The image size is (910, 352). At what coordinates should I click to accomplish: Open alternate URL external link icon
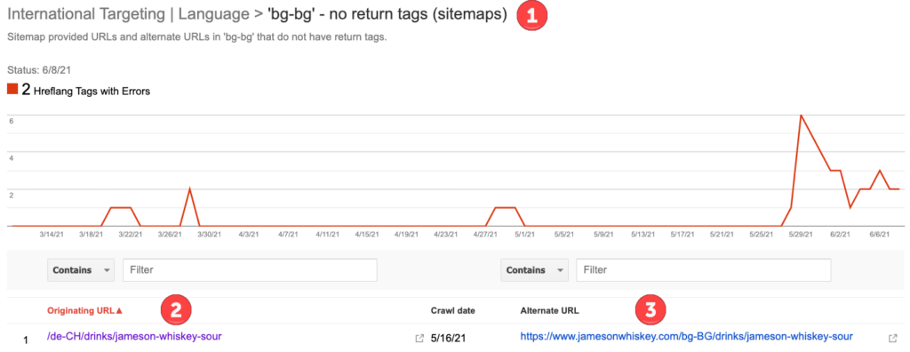(893, 338)
